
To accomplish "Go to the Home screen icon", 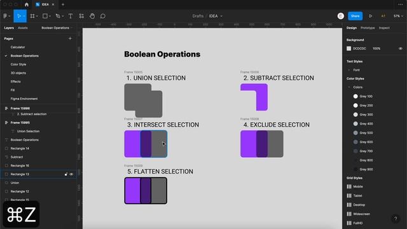I will point(27,4).
